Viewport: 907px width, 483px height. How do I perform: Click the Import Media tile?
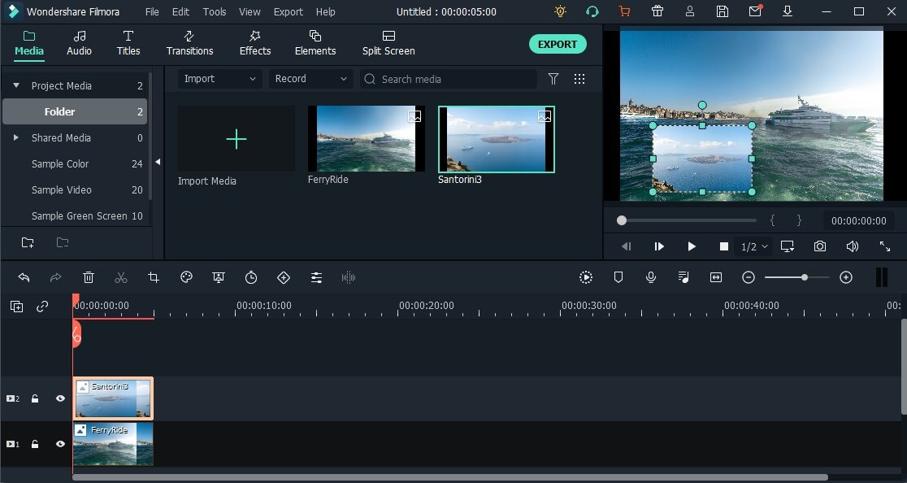tap(237, 139)
